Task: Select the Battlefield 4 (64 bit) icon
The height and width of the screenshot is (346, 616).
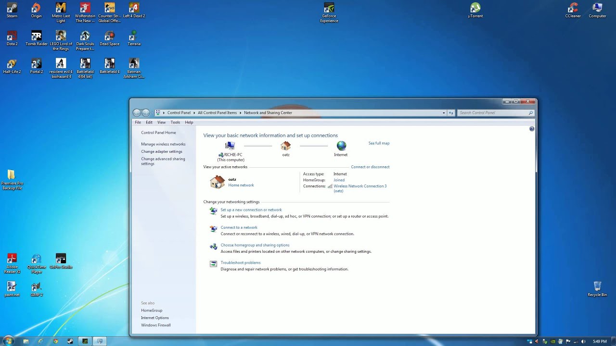Action: (x=85, y=68)
